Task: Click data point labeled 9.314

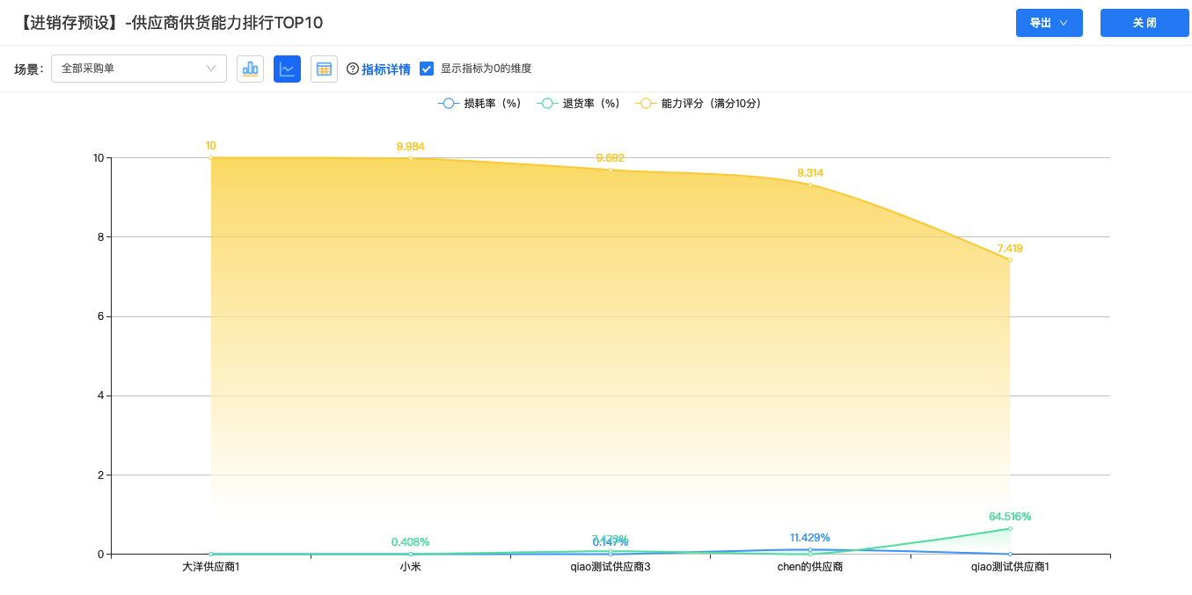Action: click(x=810, y=185)
